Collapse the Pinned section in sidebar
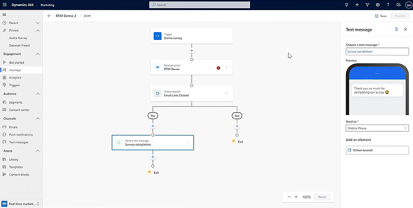The width and height of the screenshot is (413, 208). [x=38, y=30]
